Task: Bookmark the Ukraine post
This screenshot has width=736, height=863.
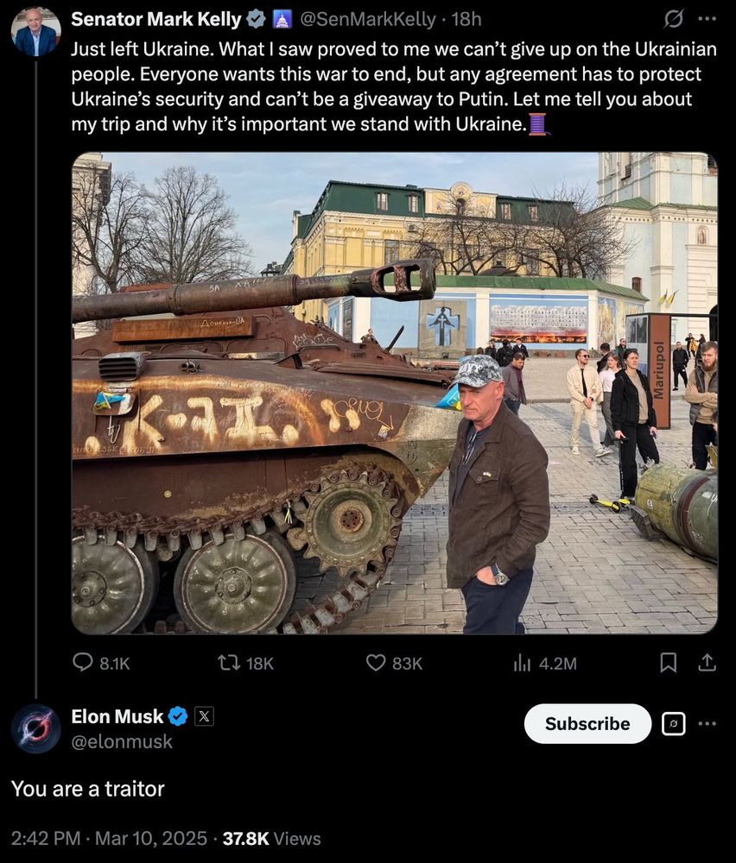Action: 668,662
